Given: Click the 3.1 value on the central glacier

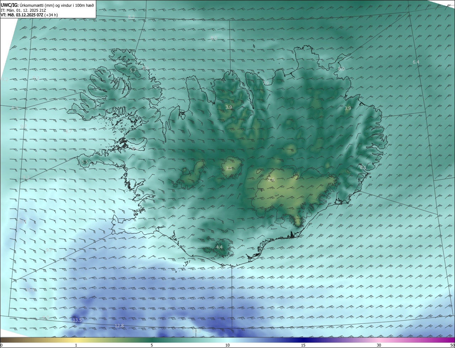Looking at the screenshot, I should [229, 169].
